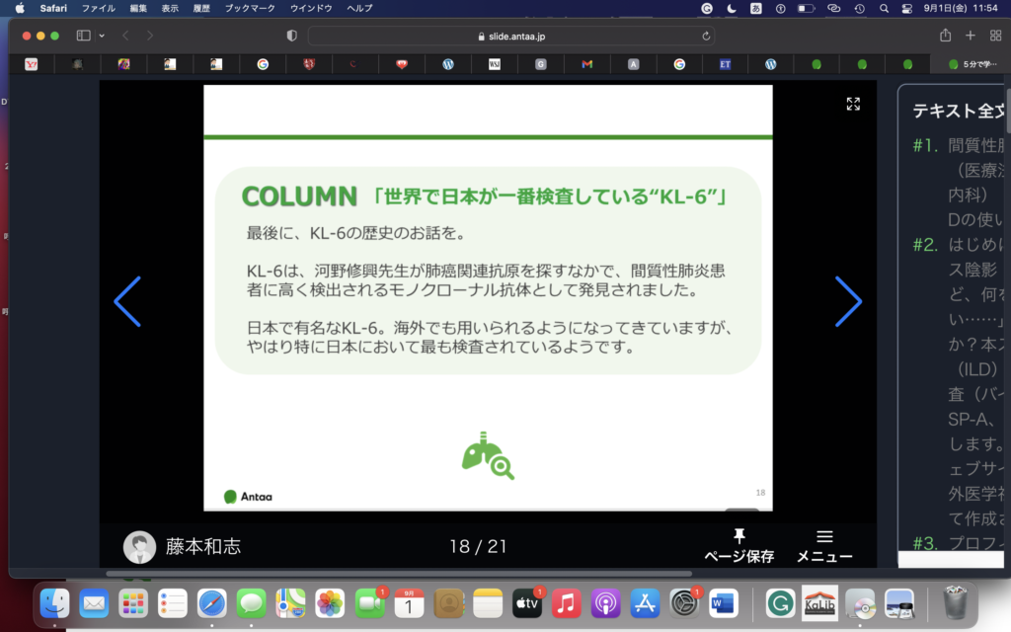
Task: Show Safari tab overview grid
Action: (993, 36)
